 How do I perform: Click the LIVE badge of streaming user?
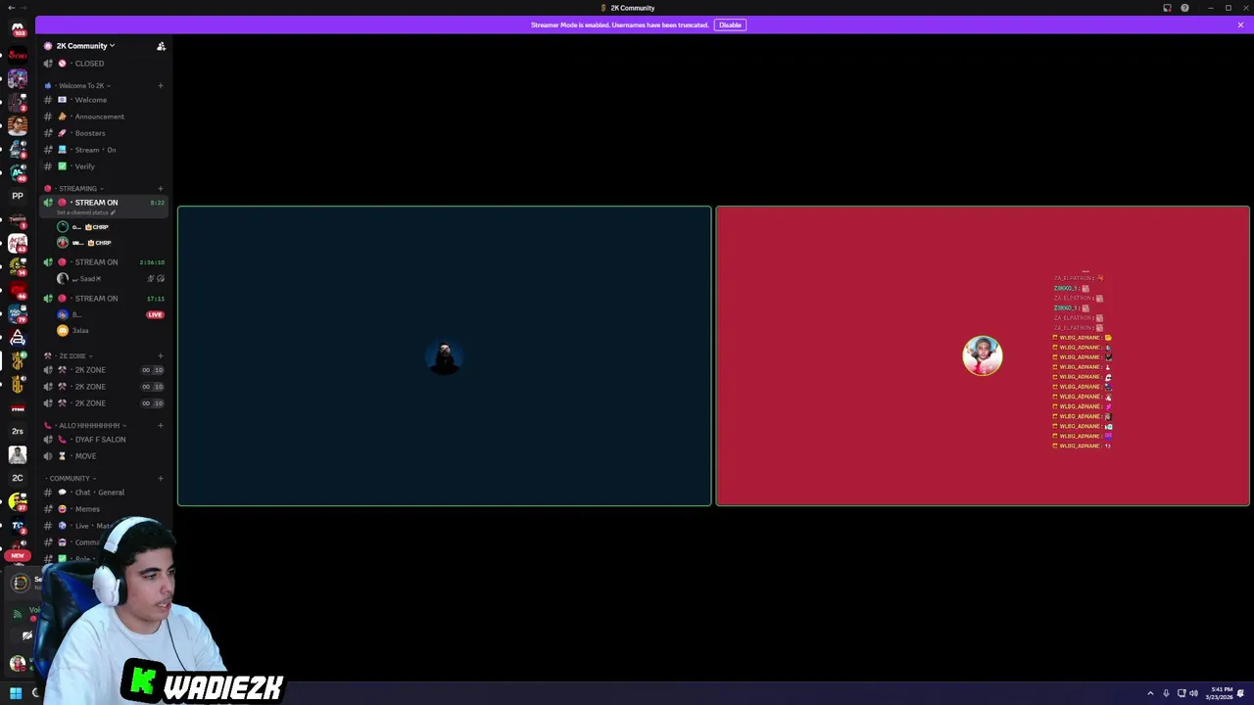[155, 314]
